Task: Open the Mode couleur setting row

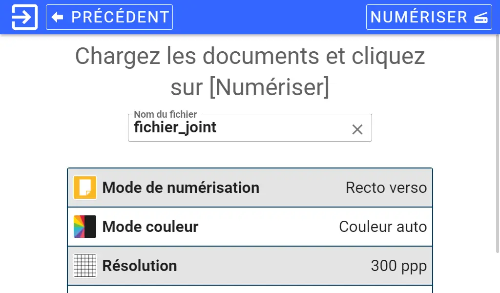Action: tap(250, 227)
